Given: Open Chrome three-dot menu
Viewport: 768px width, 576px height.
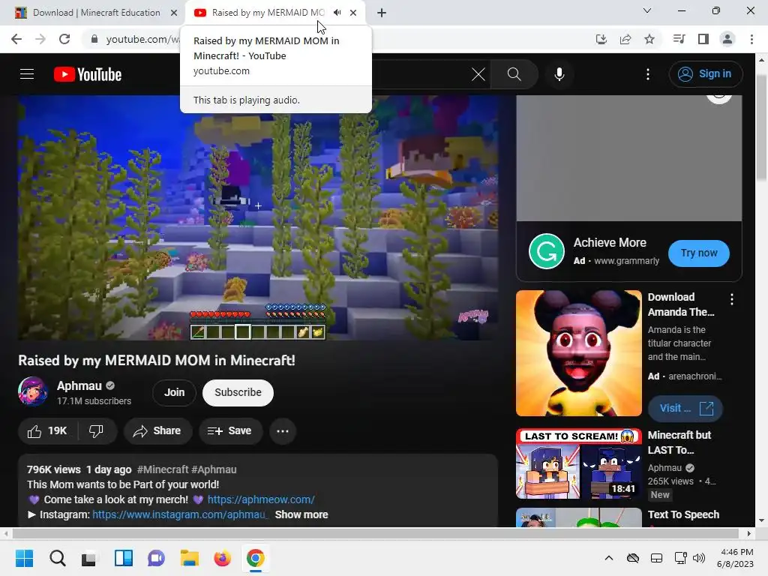Looking at the screenshot, I should (751, 39).
